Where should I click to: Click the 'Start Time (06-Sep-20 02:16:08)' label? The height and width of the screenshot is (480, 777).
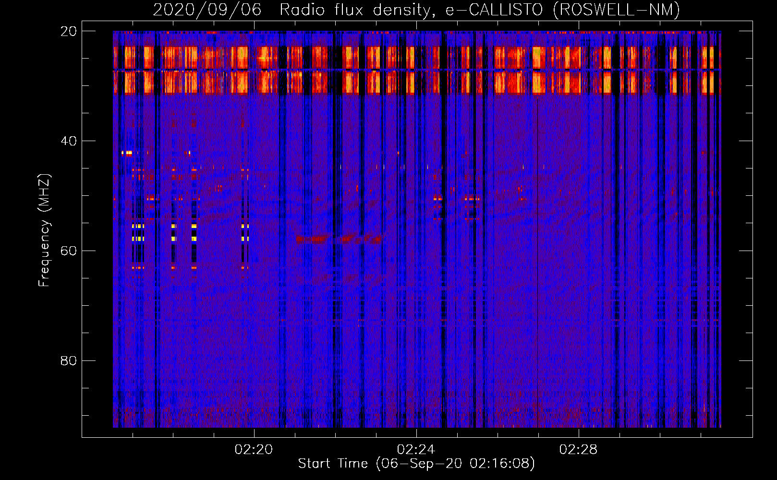tap(416, 464)
